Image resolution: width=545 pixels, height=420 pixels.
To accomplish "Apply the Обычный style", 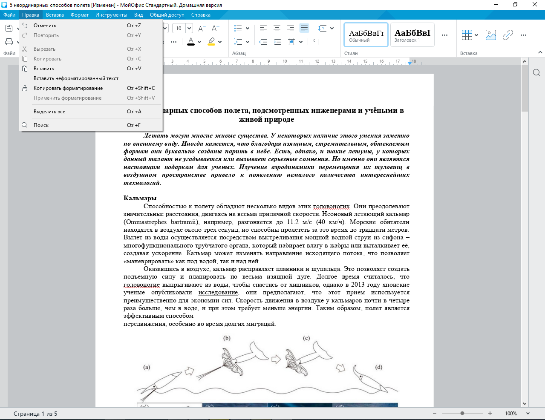I will coord(366,35).
